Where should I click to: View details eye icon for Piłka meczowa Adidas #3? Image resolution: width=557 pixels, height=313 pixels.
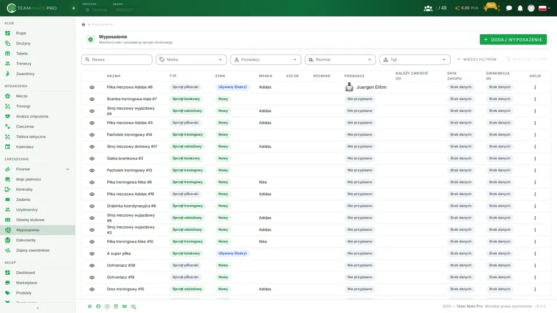tap(92, 123)
